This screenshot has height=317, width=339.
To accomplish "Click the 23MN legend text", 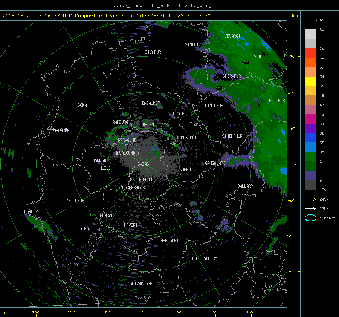I will 324,208.
